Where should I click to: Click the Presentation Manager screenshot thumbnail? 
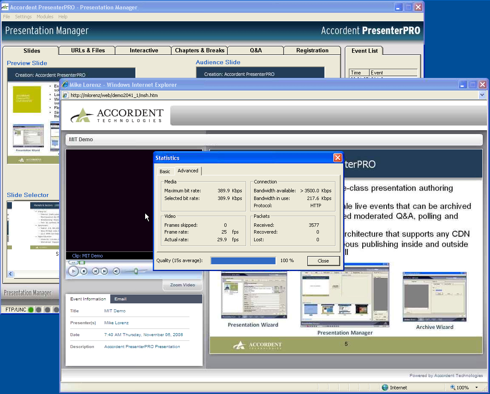(345, 295)
